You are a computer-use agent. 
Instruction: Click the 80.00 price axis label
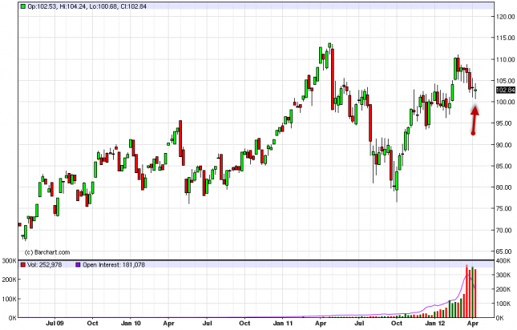(506, 187)
